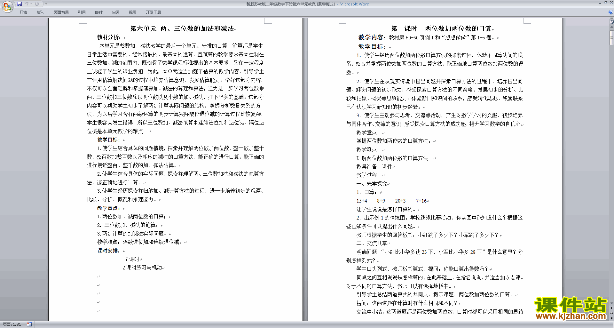Click the text 17 课时
Screen dimensions: 614x328
click(131, 259)
